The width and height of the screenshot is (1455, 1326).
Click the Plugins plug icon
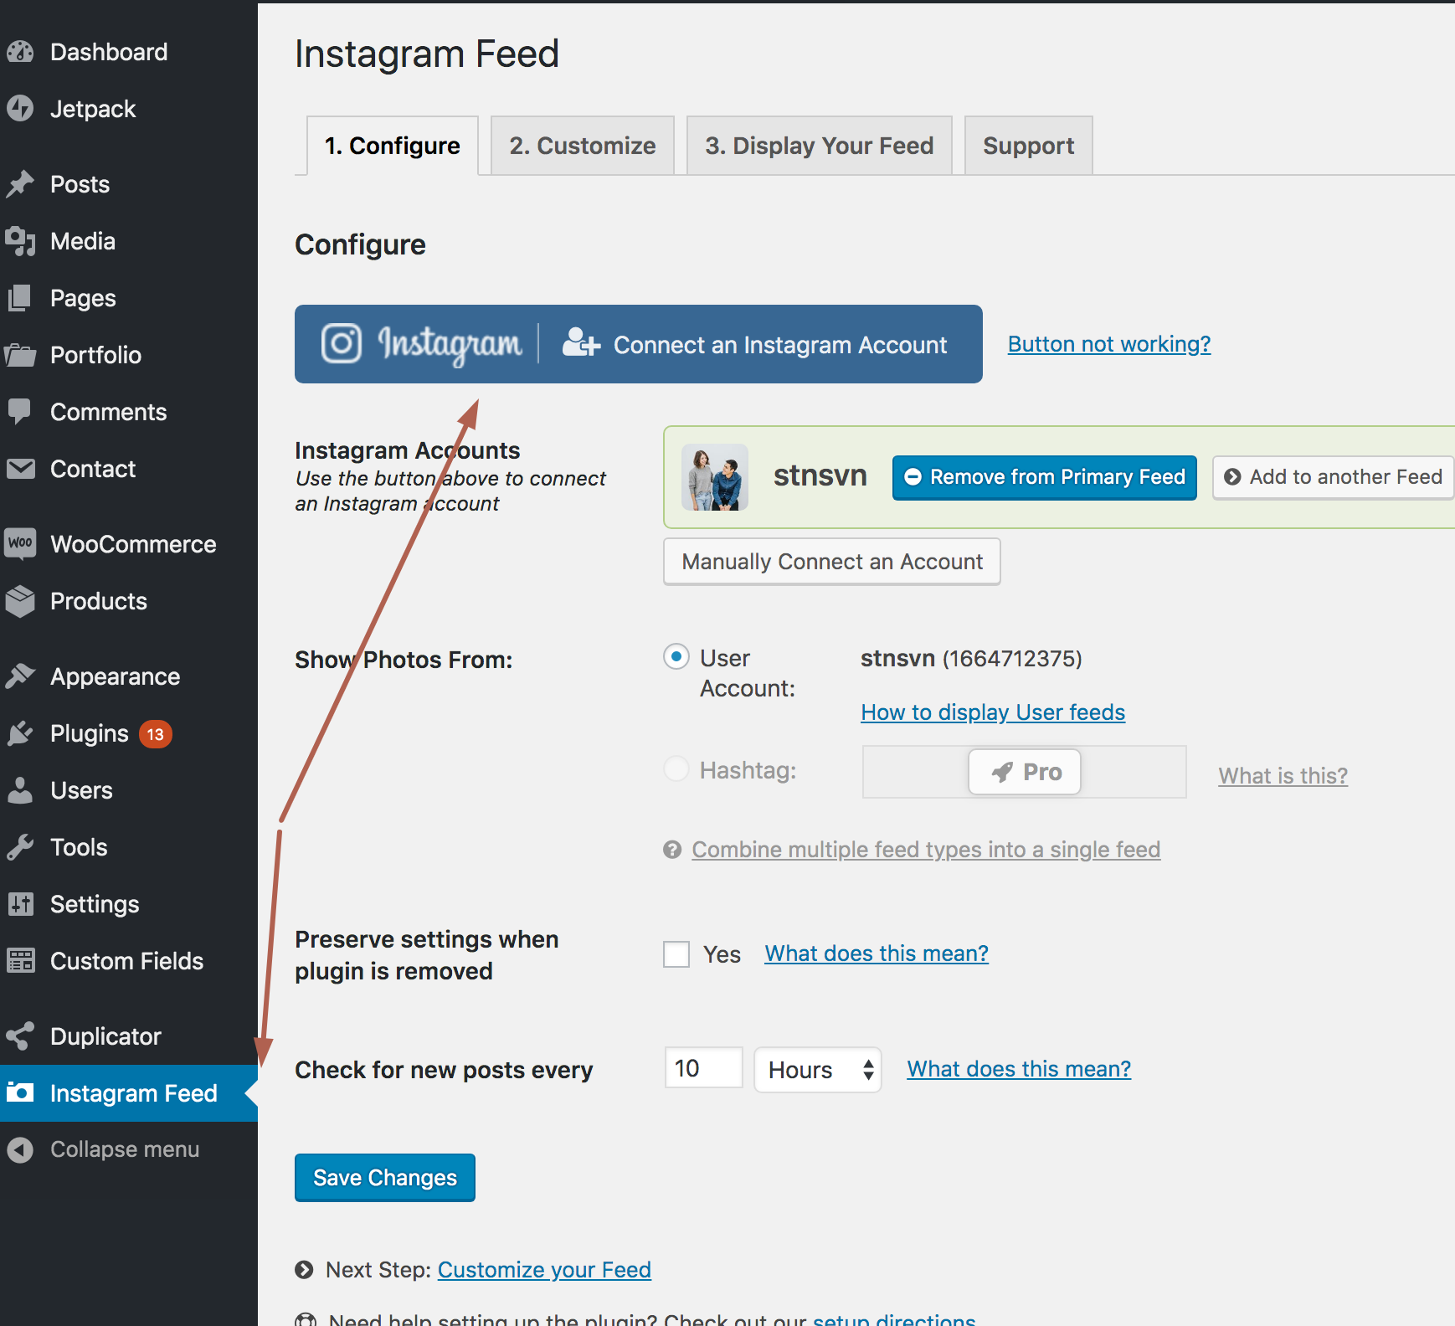pos(20,733)
